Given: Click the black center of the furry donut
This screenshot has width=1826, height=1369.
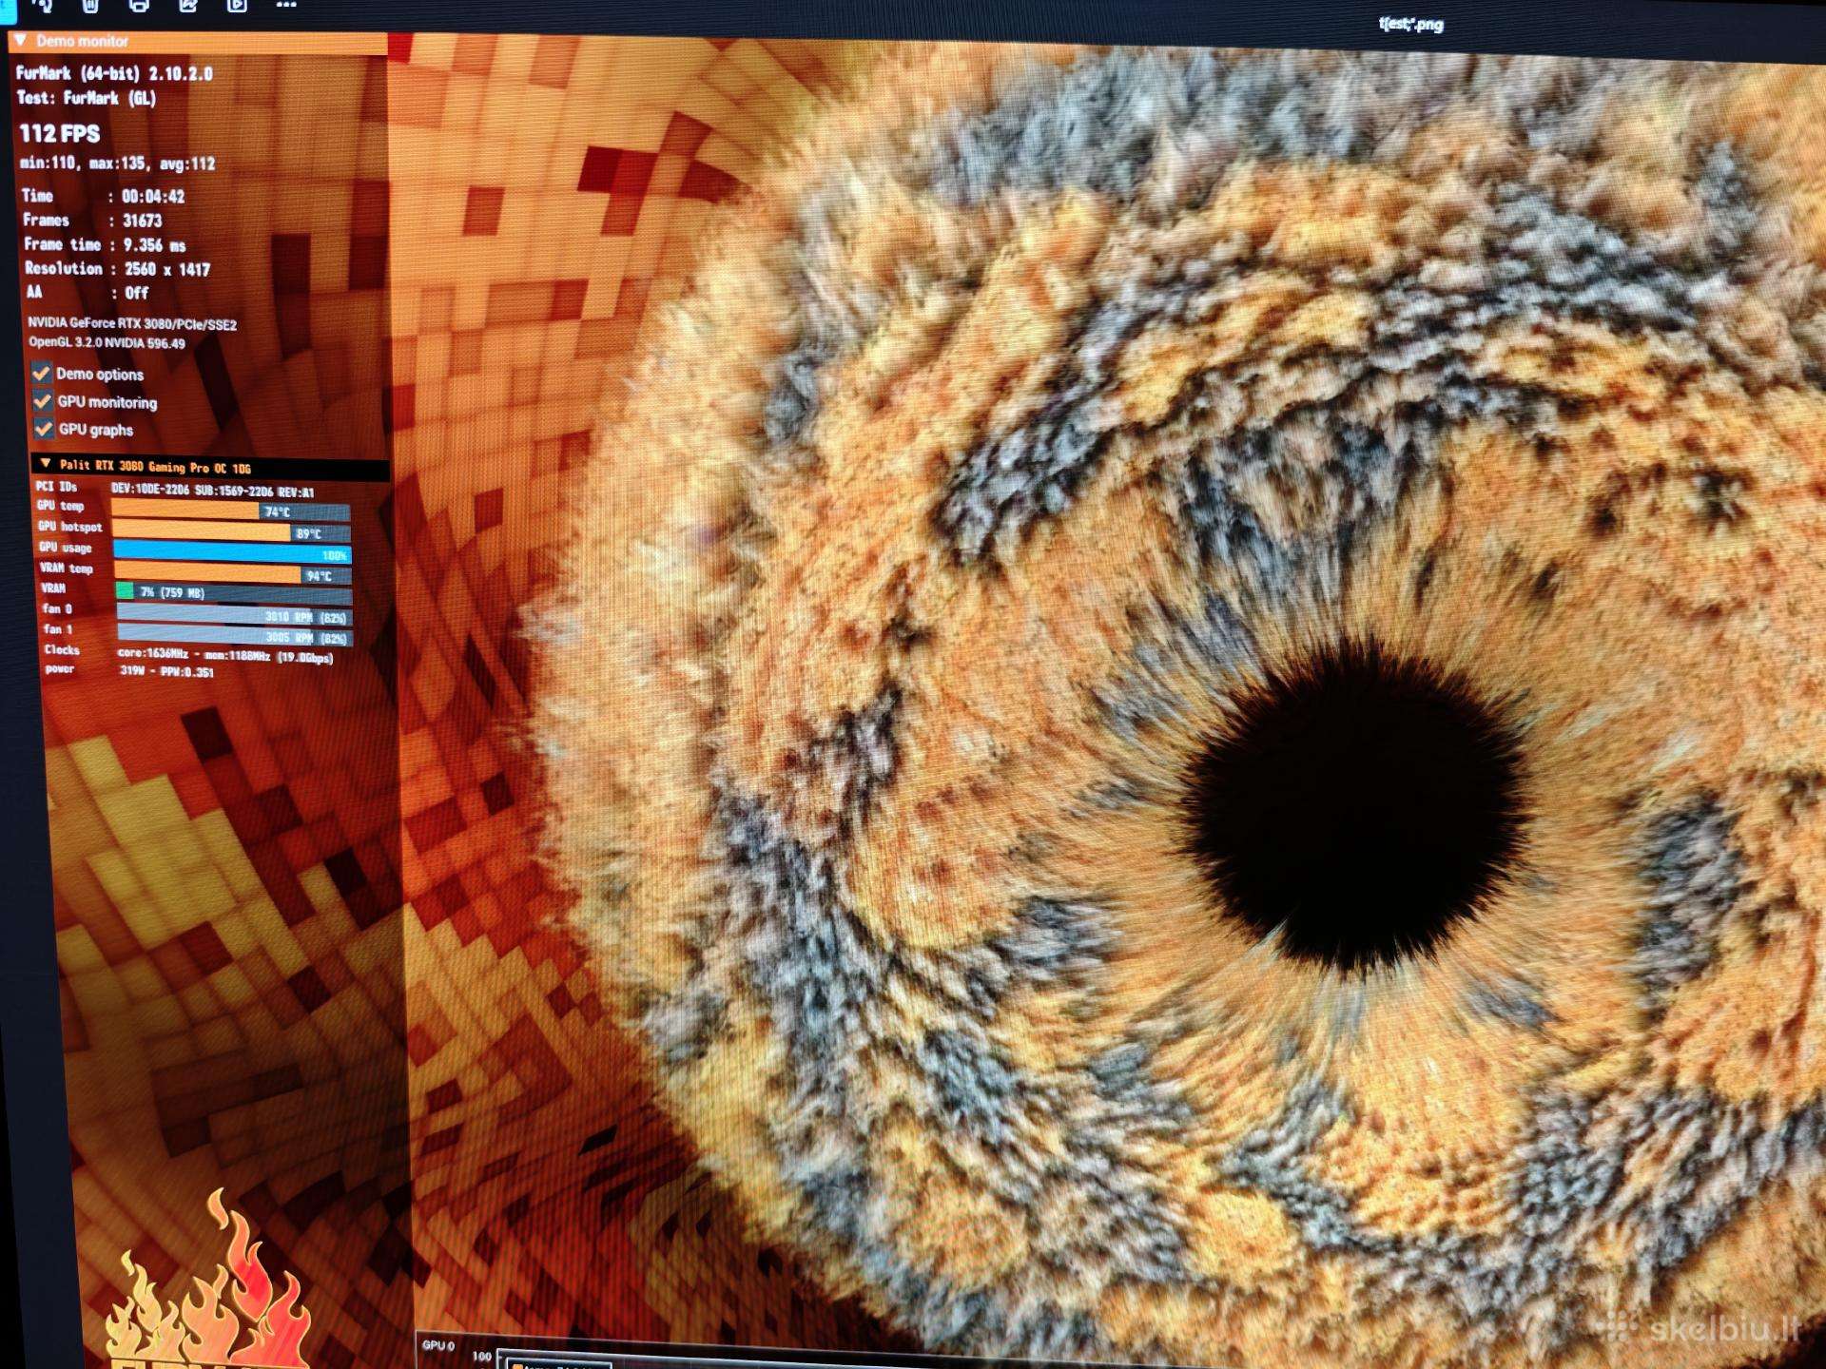Looking at the screenshot, I should [x=1355, y=806].
